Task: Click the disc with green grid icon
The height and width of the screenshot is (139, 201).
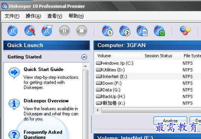Action: [159, 31]
